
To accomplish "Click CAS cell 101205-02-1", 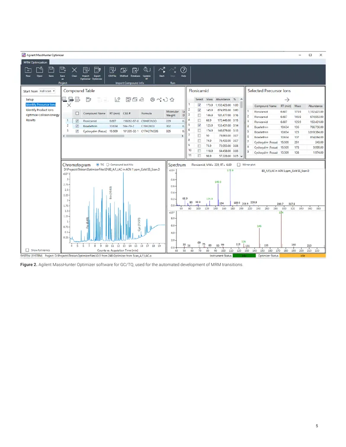I will click(131, 131).
